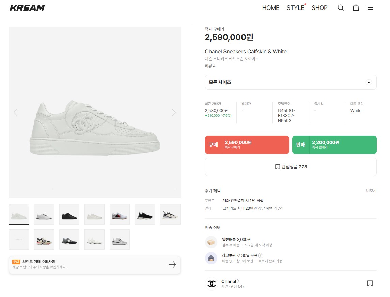Toggle 관심상품 278 wishlist button

291,167
